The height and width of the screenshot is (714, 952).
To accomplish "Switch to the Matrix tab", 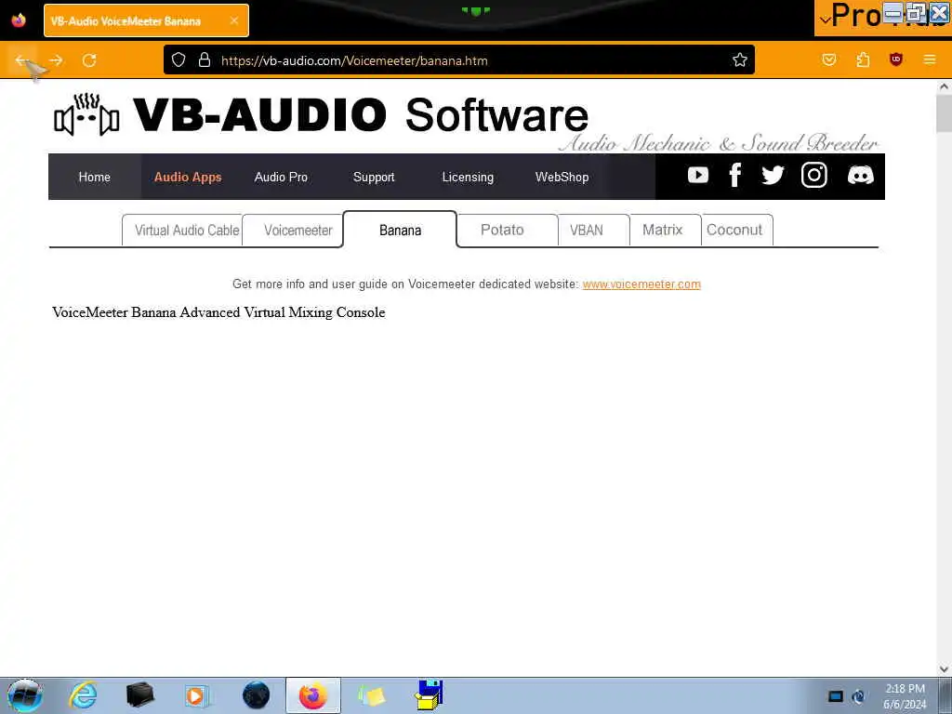I will click(x=666, y=231).
